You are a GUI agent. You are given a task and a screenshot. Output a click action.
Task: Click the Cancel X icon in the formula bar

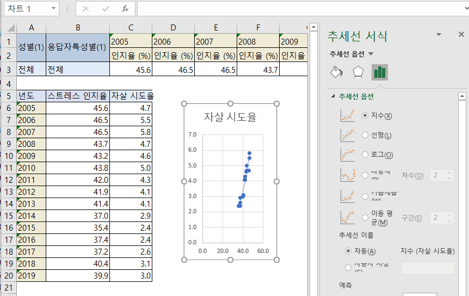click(86, 9)
